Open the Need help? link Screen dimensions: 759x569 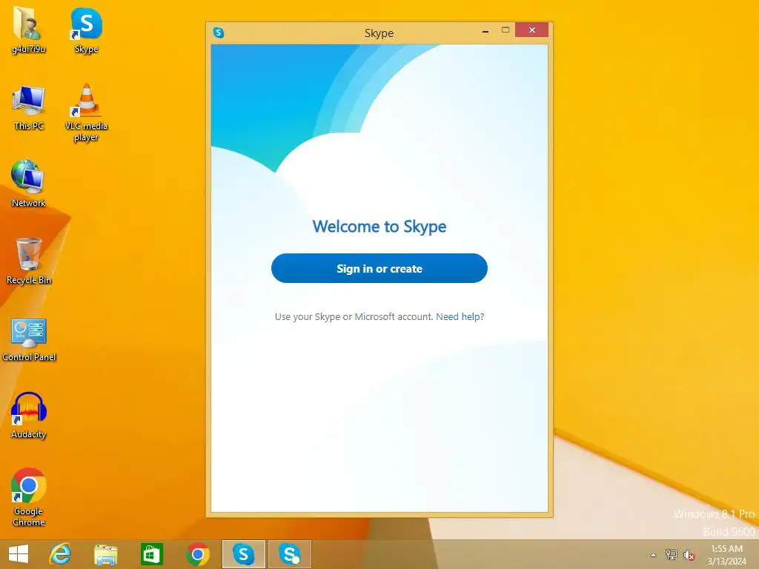pos(460,316)
